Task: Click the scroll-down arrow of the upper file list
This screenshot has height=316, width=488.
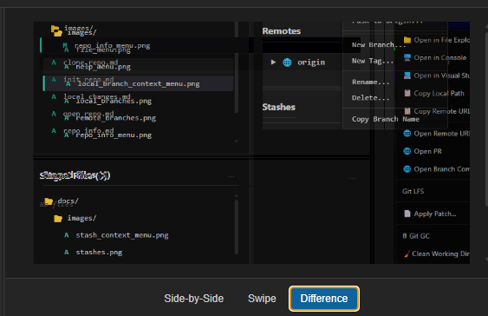Action: (x=237, y=142)
